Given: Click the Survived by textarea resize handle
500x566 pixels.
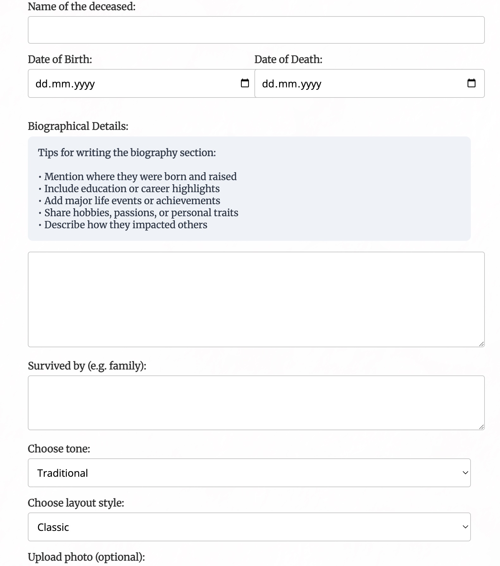Looking at the screenshot, I should pos(481,427).
